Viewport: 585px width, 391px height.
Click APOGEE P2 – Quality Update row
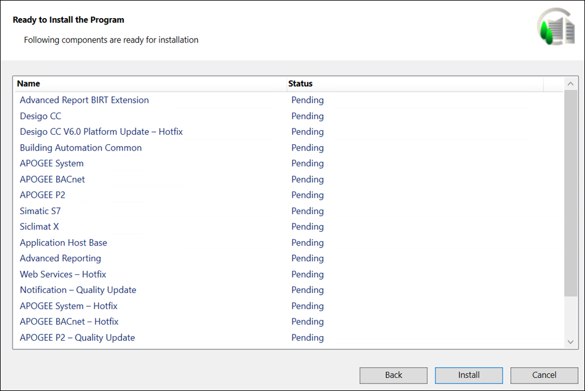click(x=77, y=338)
